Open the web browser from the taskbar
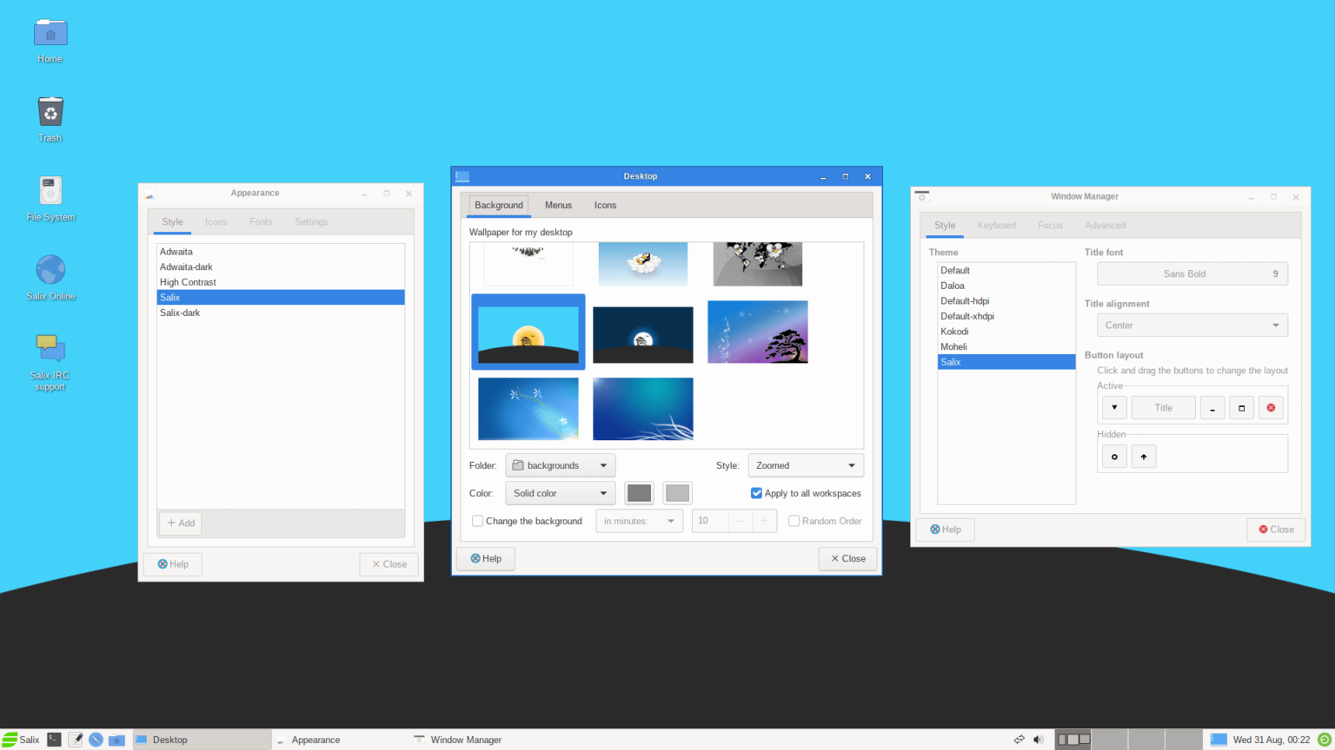 96,740
